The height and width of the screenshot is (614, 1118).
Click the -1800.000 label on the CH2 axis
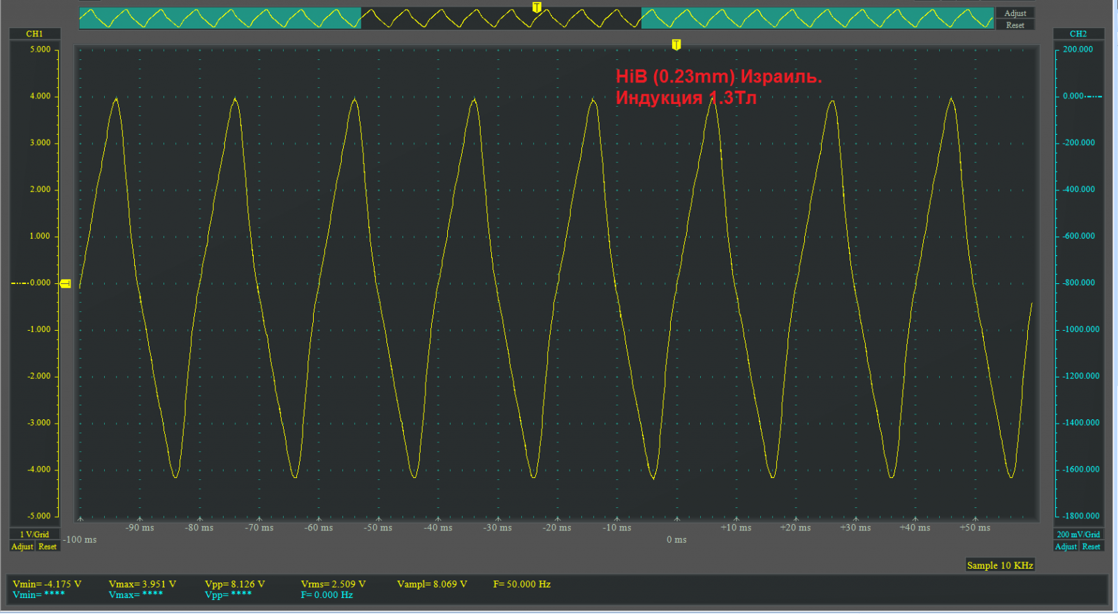pyautogui.click(x=1081, y=516)
